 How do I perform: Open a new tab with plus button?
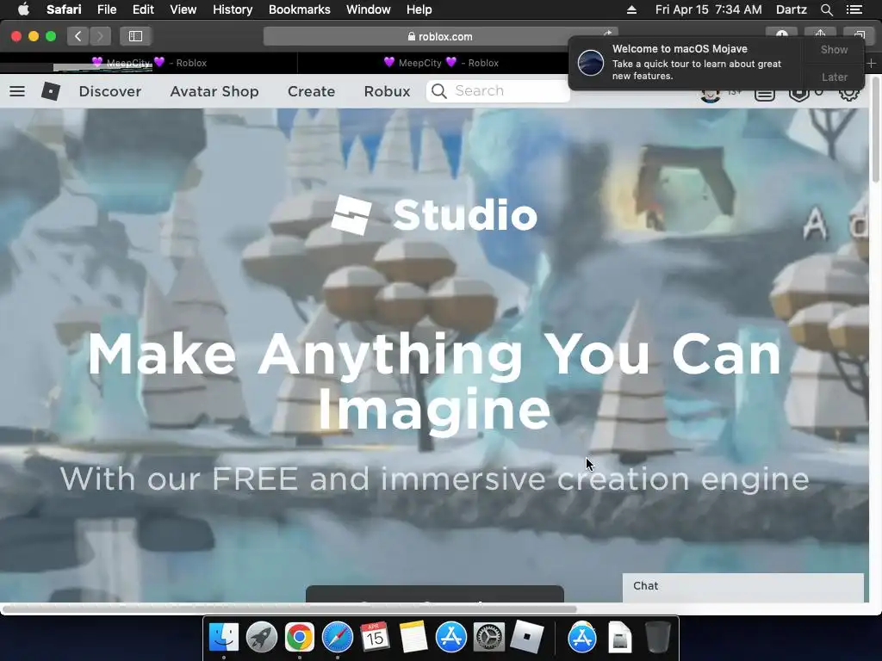(872, 64)
